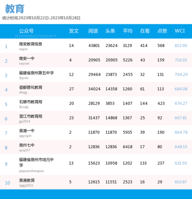Open the 瓷都德化教育 account name
The width and height of the screenshot is (192, 199).
pos(31,87)
